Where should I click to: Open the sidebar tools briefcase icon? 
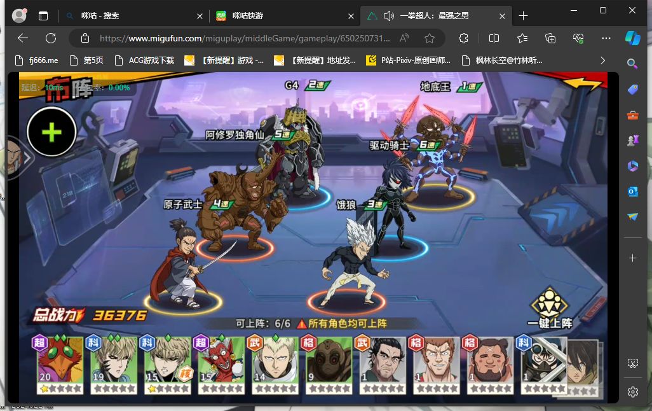click(x=632, y=115)
